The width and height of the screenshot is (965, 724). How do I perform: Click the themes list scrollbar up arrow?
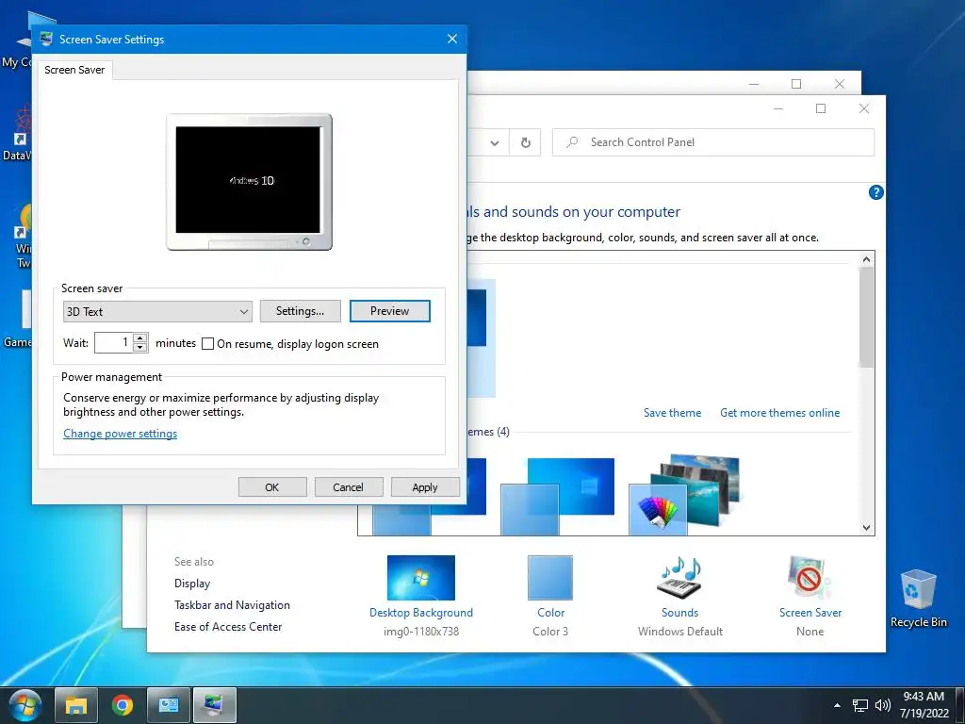tap(867, 259)
